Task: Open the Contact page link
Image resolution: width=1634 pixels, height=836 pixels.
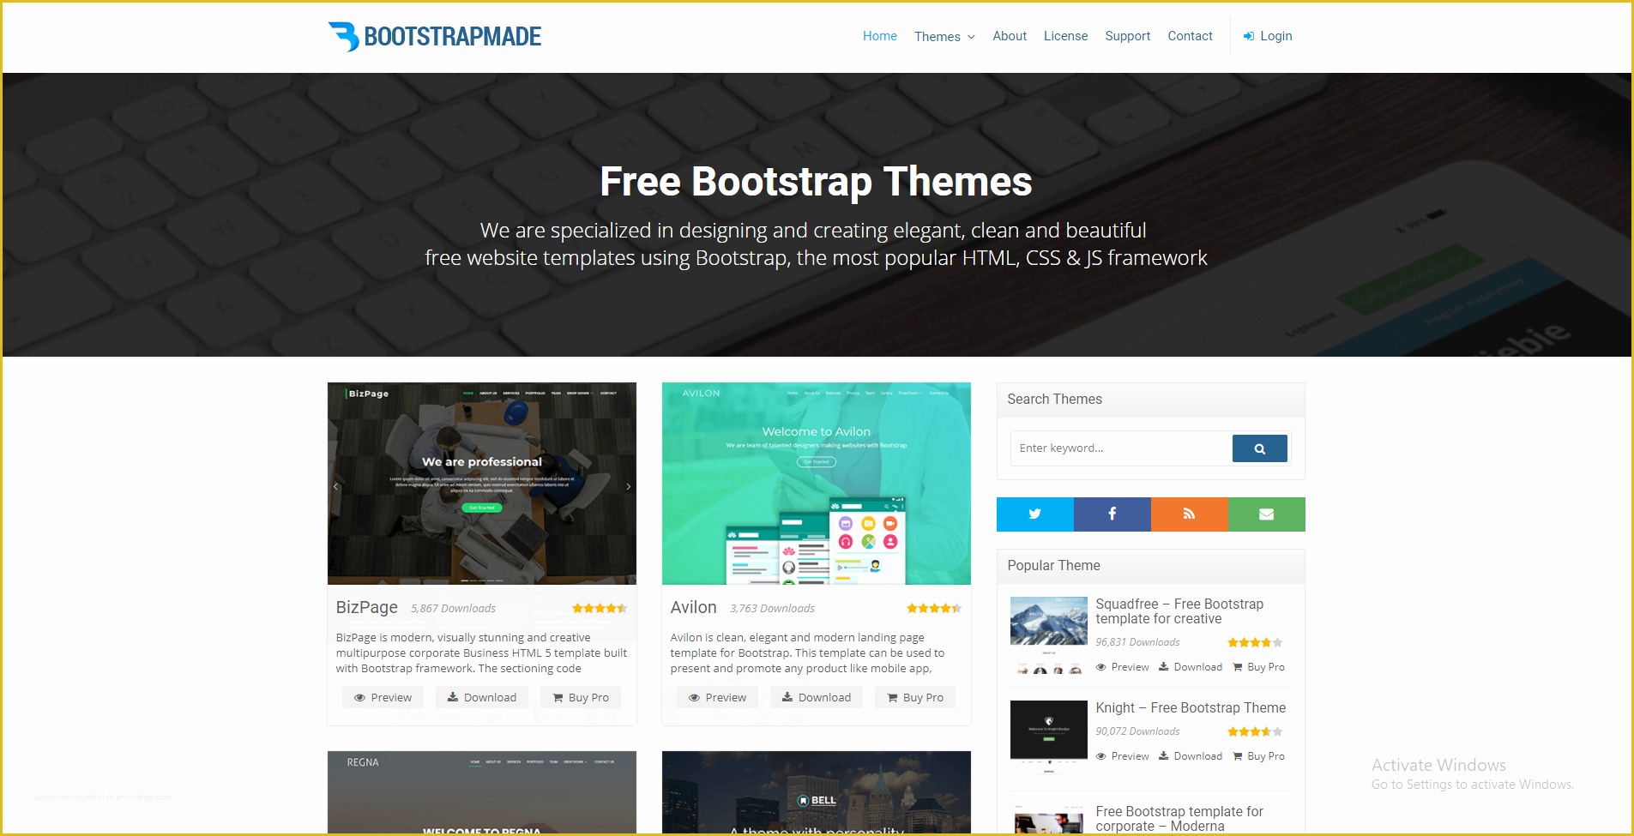Action: coord(1190,36)
